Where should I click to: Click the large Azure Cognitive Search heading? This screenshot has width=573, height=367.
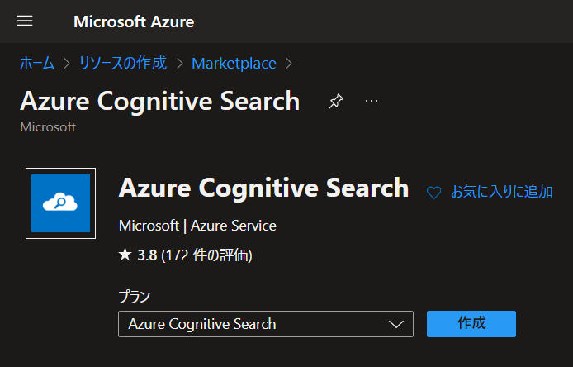pos(263,188)
